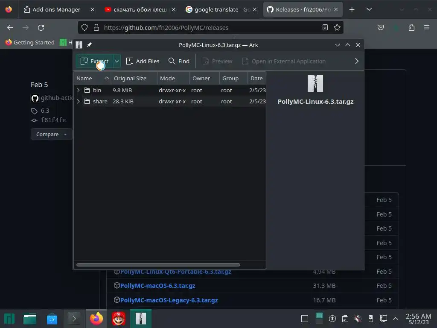Bookmark this page star icon
Screen dimensions: 437x328
[337, 27]
